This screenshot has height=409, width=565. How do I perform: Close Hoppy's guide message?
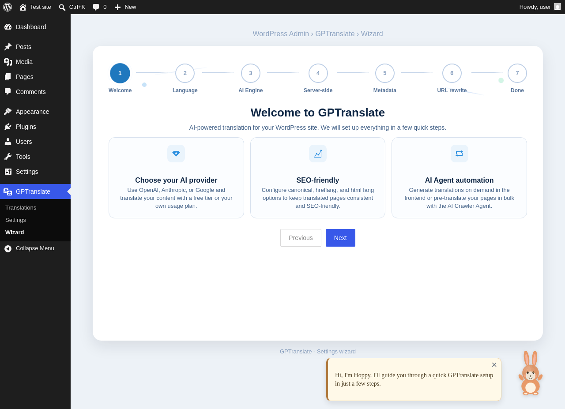494,365
